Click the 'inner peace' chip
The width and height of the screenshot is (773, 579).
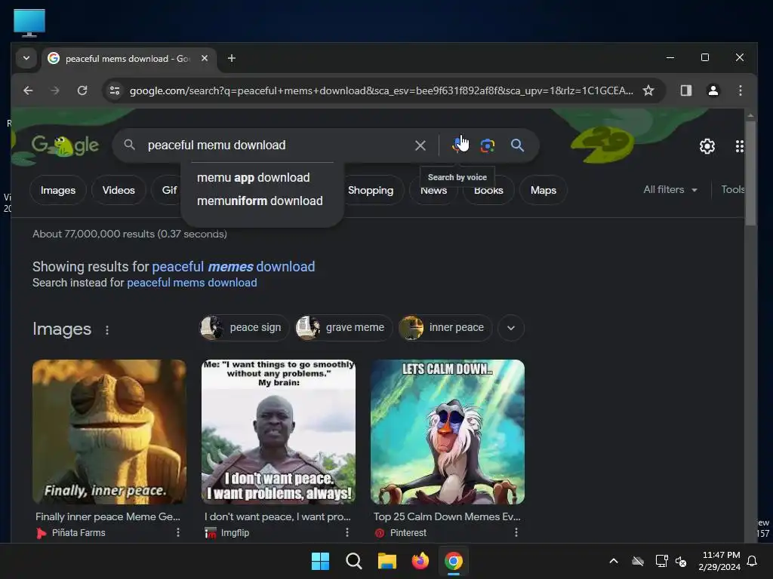click(x=445, y=328)
